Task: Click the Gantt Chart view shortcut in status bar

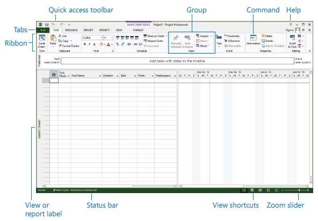Action: click(244, 190)
